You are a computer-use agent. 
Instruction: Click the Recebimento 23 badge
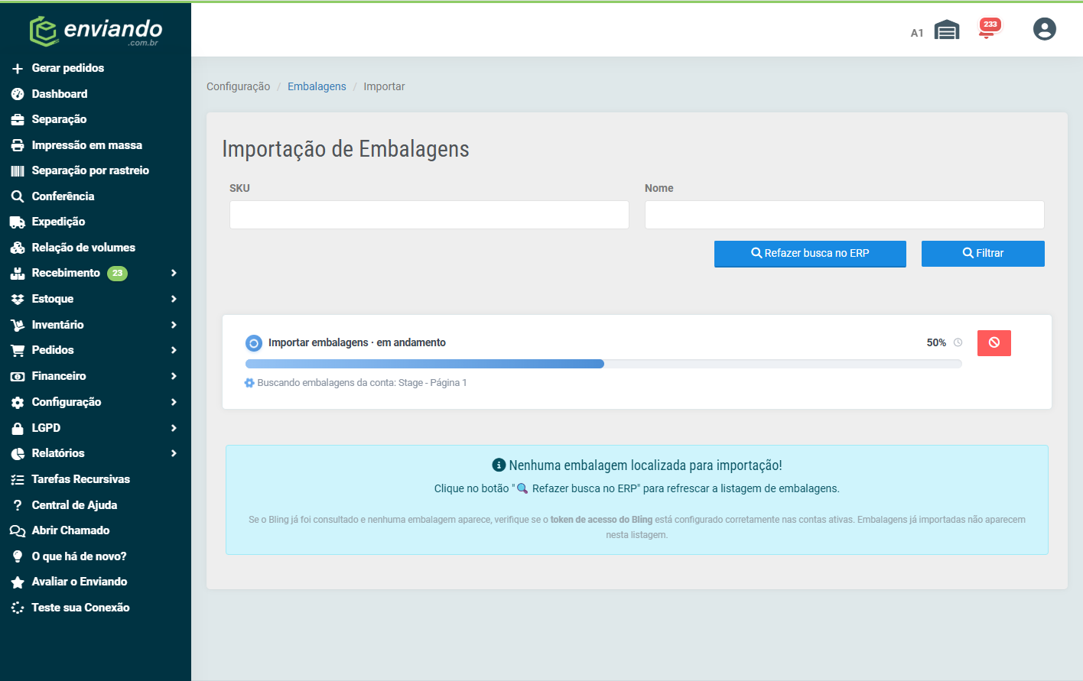pyautogui.click(x=117, y=273)
